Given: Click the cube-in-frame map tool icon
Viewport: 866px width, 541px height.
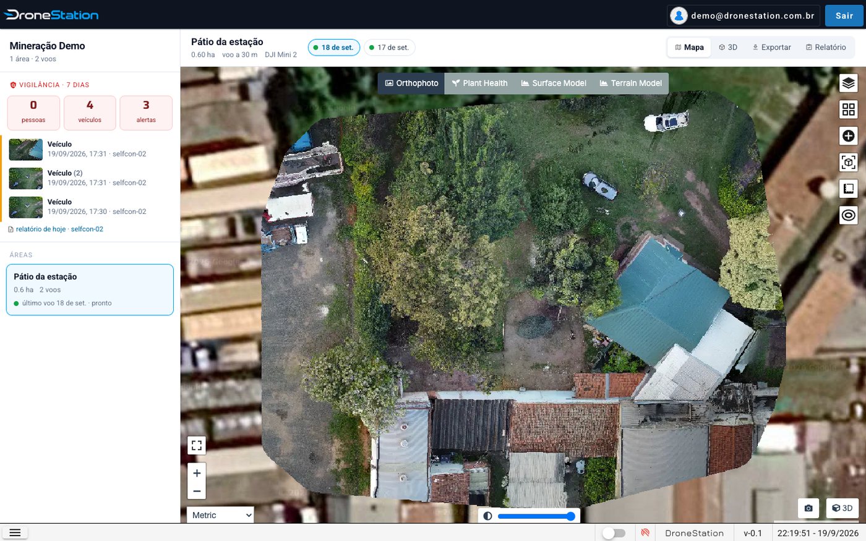Looking at the screenshot, I should (x=848, y=162).
